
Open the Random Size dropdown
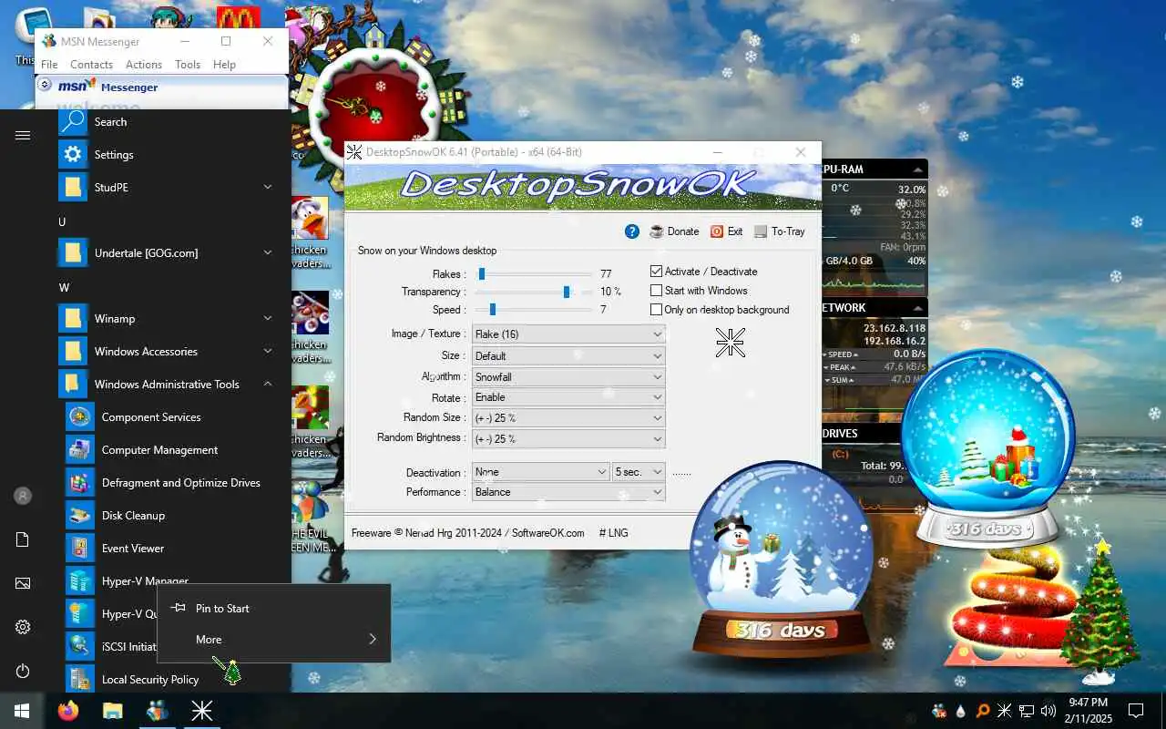[x=568, y=418]
